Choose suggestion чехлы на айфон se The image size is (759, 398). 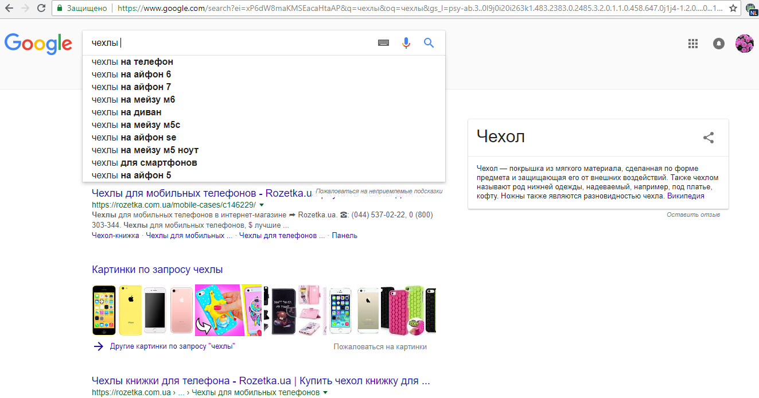pyautogui.click(x=264, y=138)
